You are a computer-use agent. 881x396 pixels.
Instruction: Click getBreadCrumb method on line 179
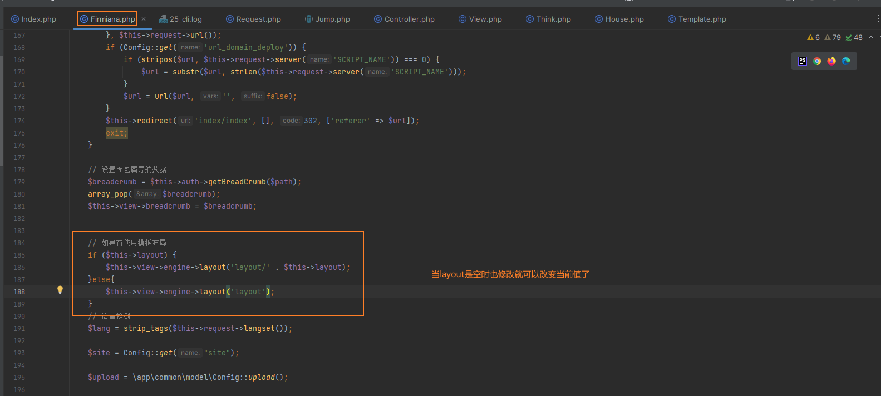[x=237, y=182]
